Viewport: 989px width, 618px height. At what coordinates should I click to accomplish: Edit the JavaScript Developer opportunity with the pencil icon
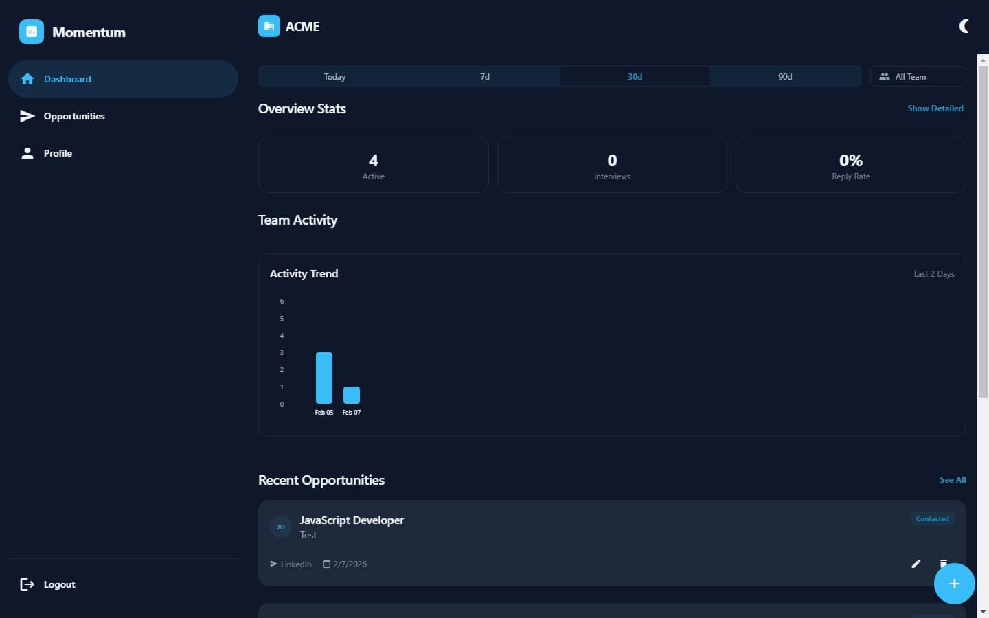pyautogui.click(x=916, y=564)
